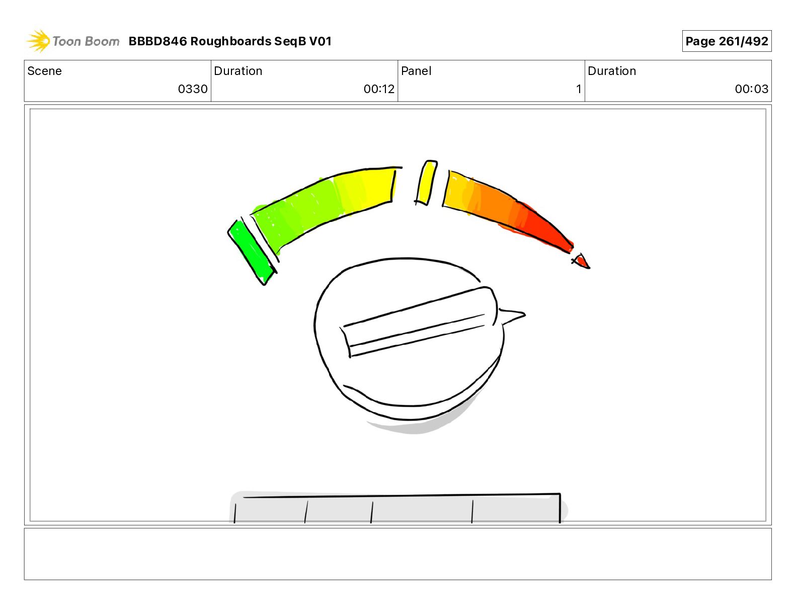This screenshot has height=616, width=797.
Task: Click the Toon Boom logo
Action: click(73, 41)
